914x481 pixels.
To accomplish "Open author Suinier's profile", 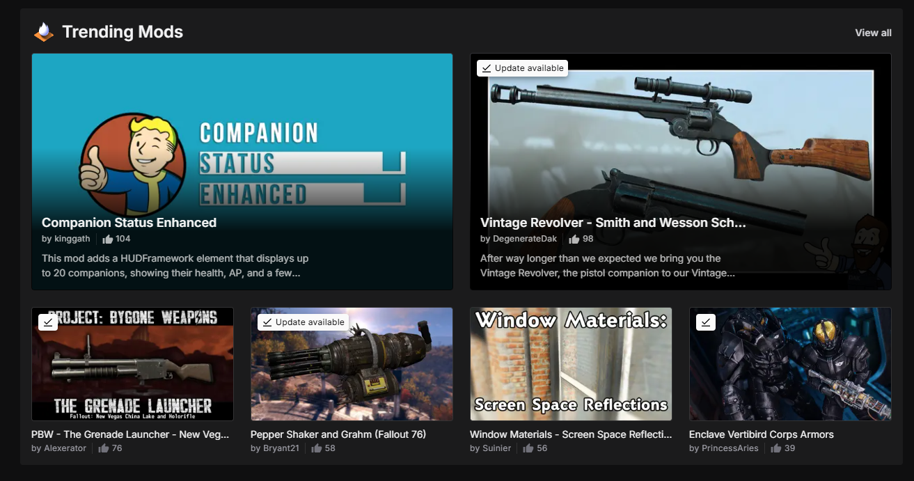I will click(x=497, y=448).
